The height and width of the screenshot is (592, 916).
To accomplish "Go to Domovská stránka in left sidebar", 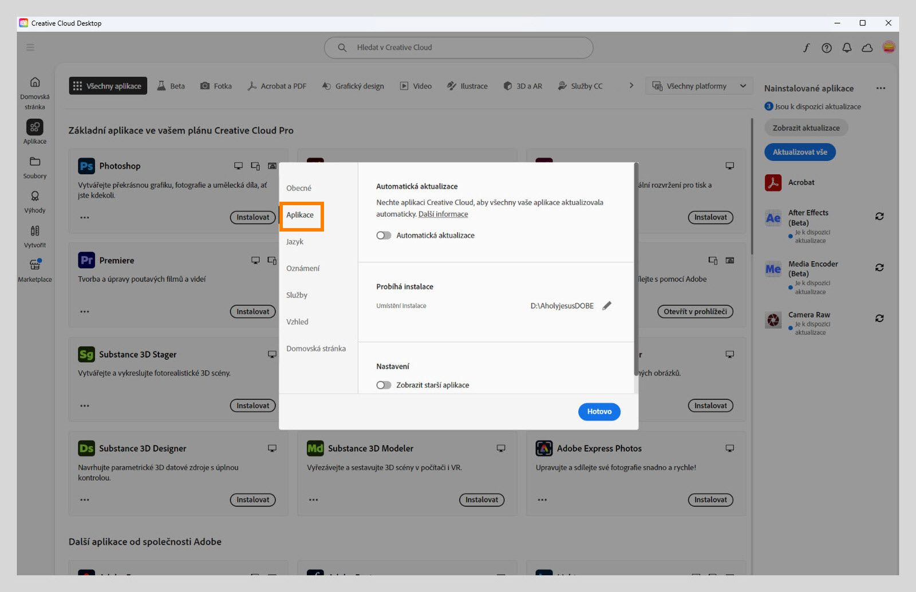I will coord(35,93).
